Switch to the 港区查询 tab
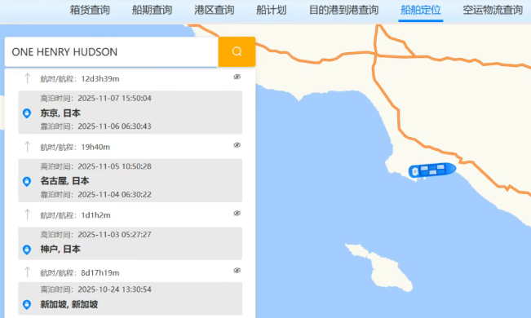The image size is (531, 318). 215,10
